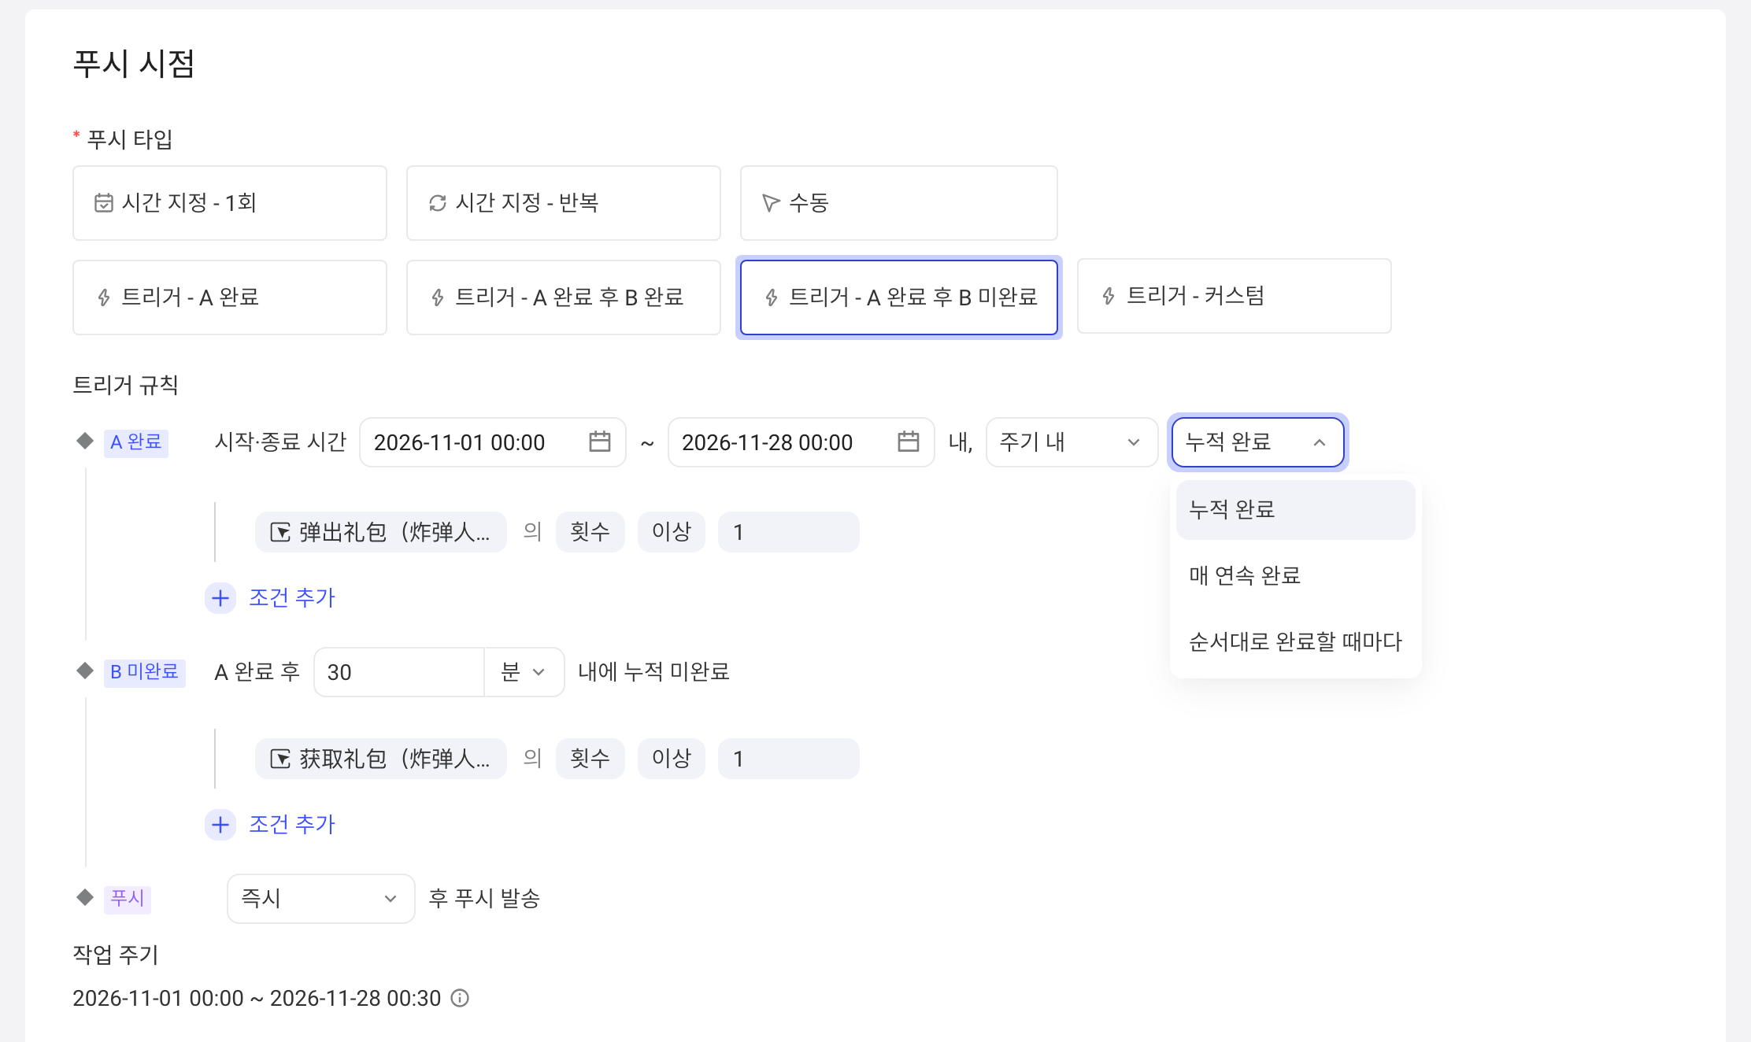Select push type 시간 지정 - 1회
Viewport: 1751px width, 1042px height.
pyautogui.click(x=230, y=203)
